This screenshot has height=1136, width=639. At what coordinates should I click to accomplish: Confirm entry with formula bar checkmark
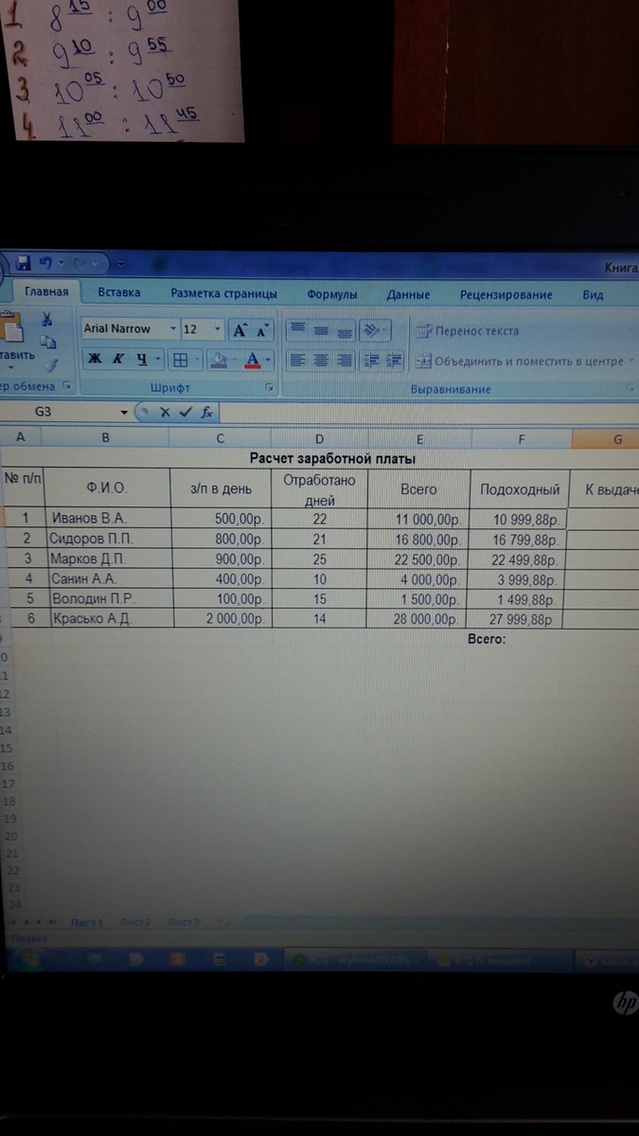point(186,412)
